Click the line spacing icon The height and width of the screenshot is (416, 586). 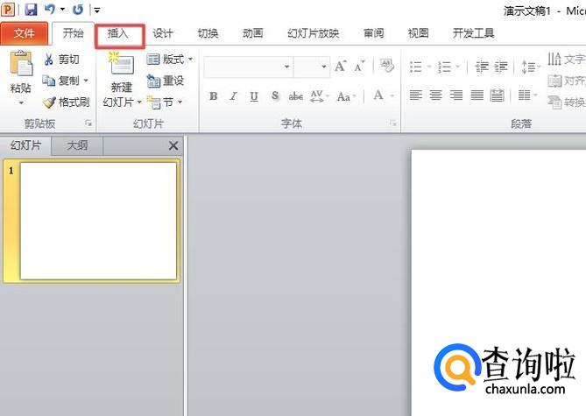528,67
